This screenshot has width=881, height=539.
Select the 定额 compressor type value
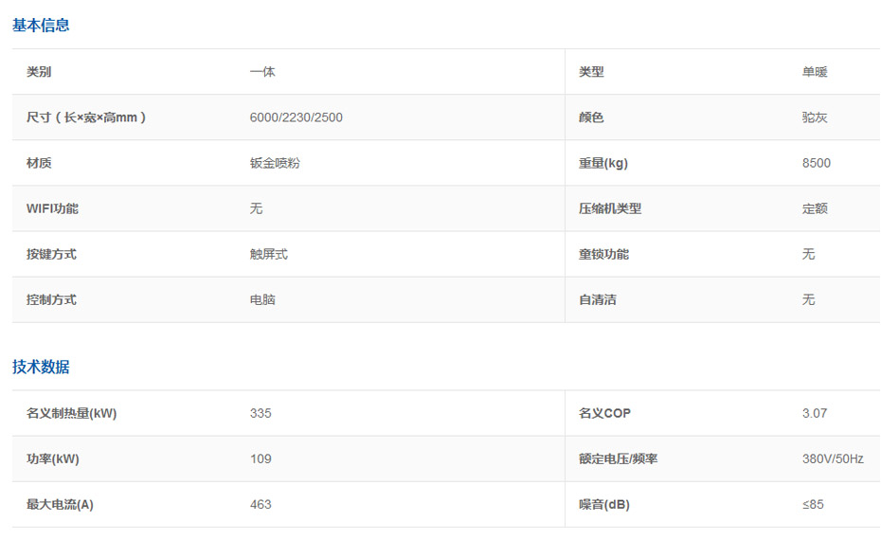pos(815,208)
